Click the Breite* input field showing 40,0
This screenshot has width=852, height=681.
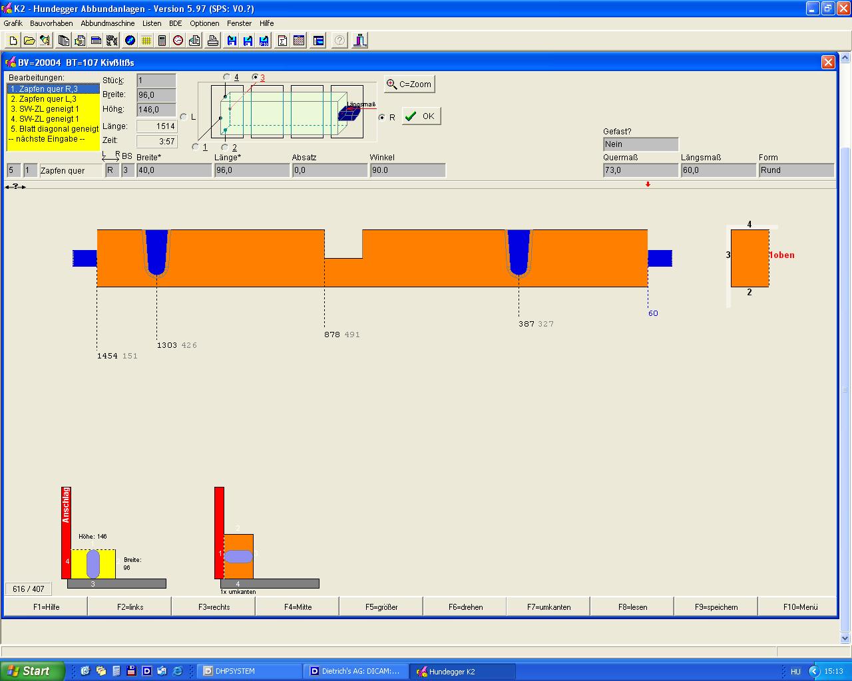coord(174,170)
